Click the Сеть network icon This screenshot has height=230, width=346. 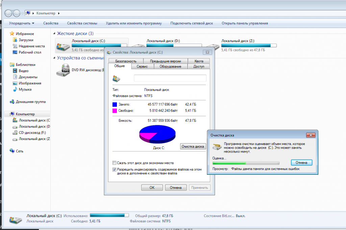12,151
